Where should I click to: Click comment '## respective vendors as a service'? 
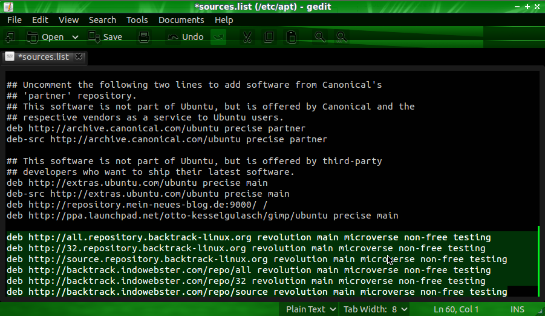(145, 117)
